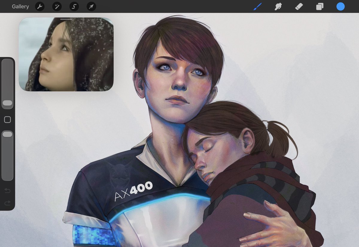Activate the Transform arrow tool
This screenshot has height=247, width=359.
click(x=91, y=6)
